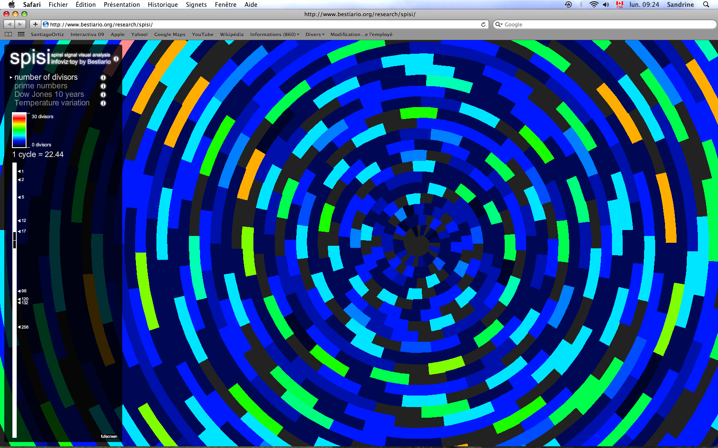Click the divisors color gradient legend
The width and height of the screenshot is (718, 448).
pyautogui.click(x=19, y=130)
